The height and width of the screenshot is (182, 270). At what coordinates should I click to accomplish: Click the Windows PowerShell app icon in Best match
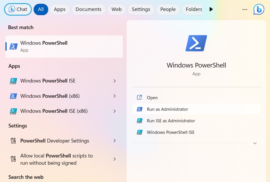13,46
